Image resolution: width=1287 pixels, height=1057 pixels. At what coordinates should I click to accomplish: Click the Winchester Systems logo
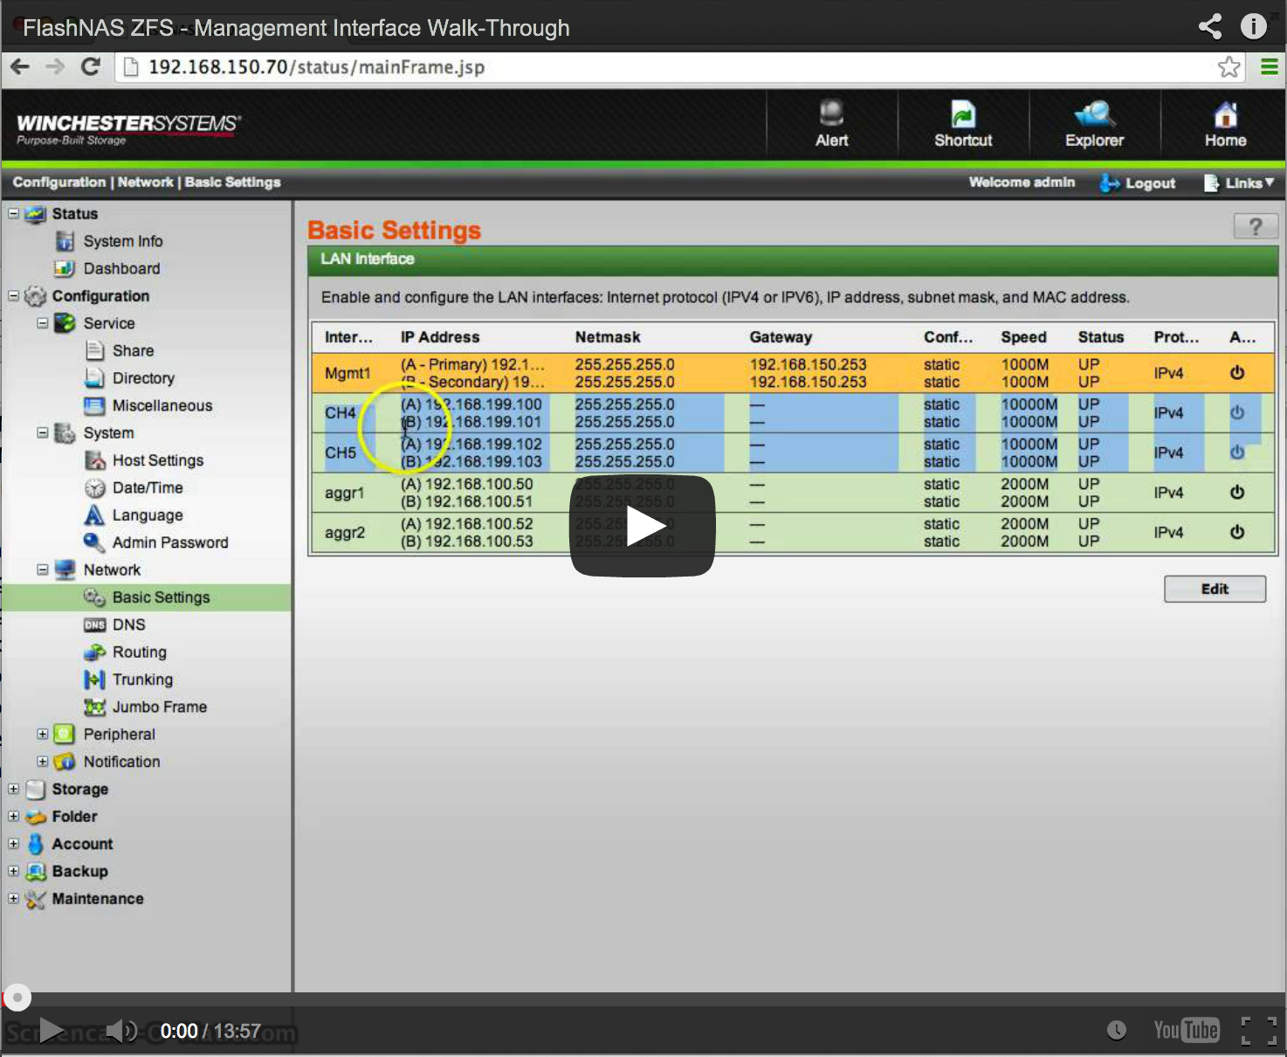click(127, 128)
